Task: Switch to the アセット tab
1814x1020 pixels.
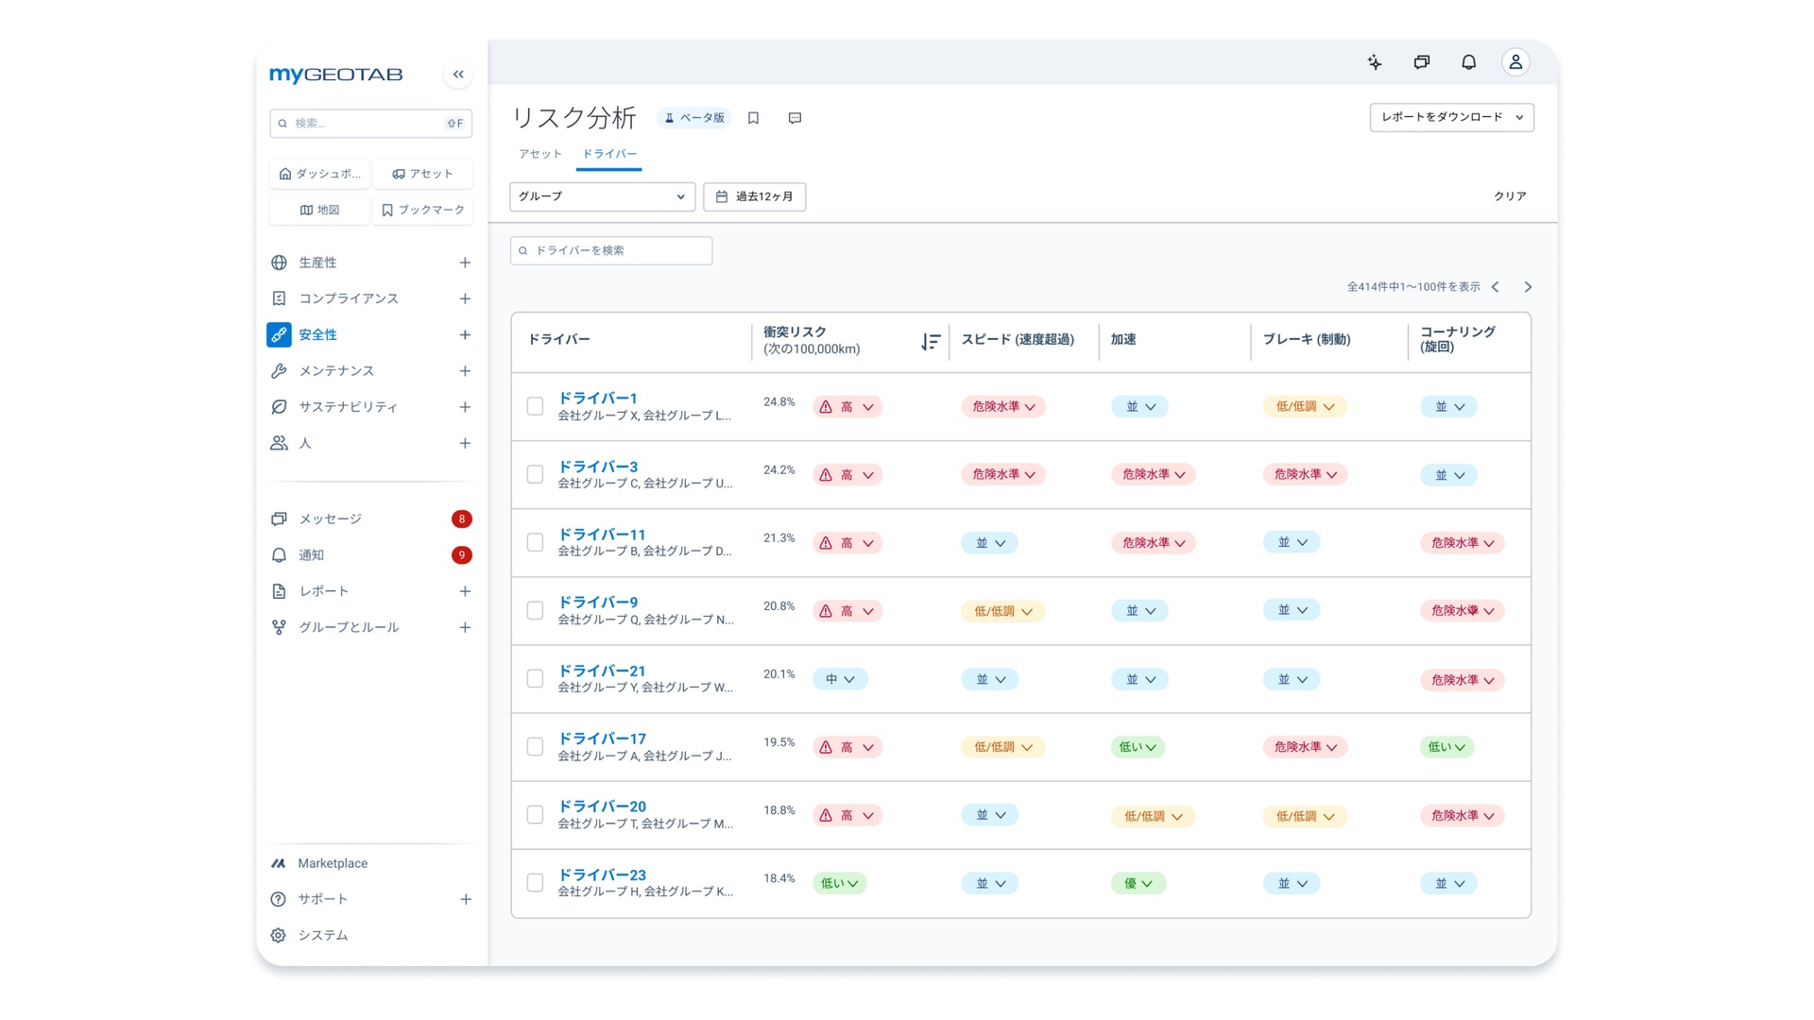Action: (540, 154)
